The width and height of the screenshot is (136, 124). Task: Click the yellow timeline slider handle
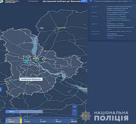tap(21, 121)
